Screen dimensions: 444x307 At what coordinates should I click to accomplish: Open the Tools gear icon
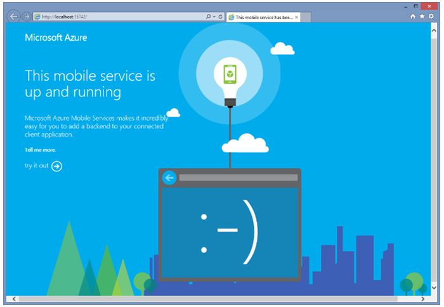point(431,16)
